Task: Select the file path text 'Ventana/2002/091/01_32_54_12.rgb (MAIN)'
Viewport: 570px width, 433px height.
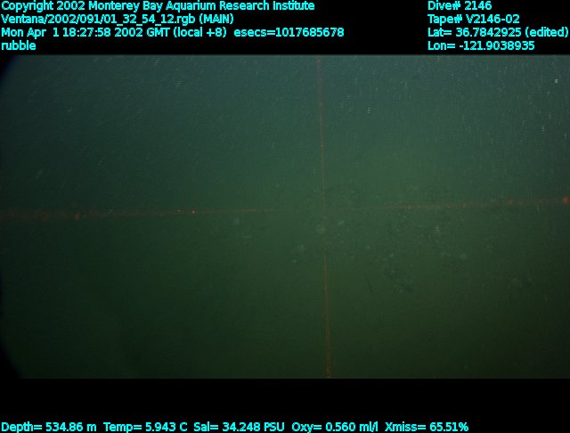Action: [x=118, y=19]
